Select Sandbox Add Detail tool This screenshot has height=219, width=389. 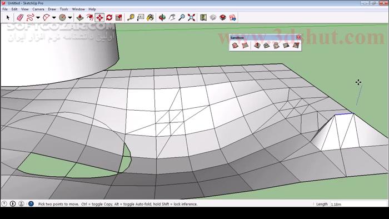tap(286, 46)
